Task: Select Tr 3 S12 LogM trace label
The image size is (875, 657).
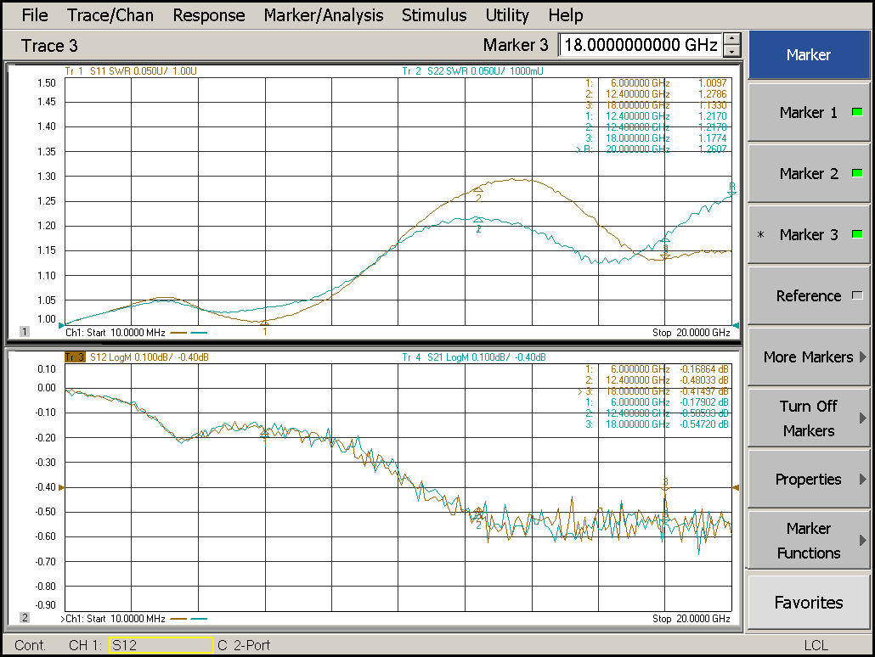Action: click(137, 357)
